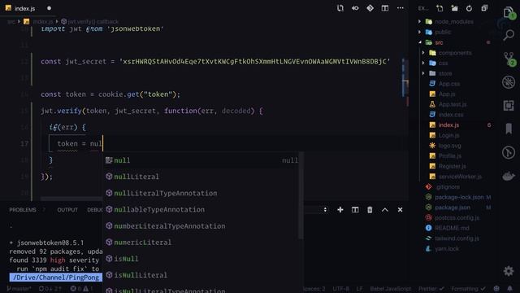
Task: Maximize the panel with the up chevron
Action: (384, 210)
